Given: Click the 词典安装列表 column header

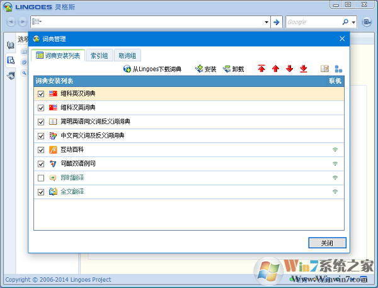Looking at the screenshot, I should click(180, 81).
